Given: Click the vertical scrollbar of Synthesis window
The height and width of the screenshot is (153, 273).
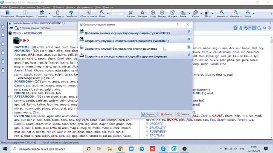Looking at the screenshot, I should 271,87.
